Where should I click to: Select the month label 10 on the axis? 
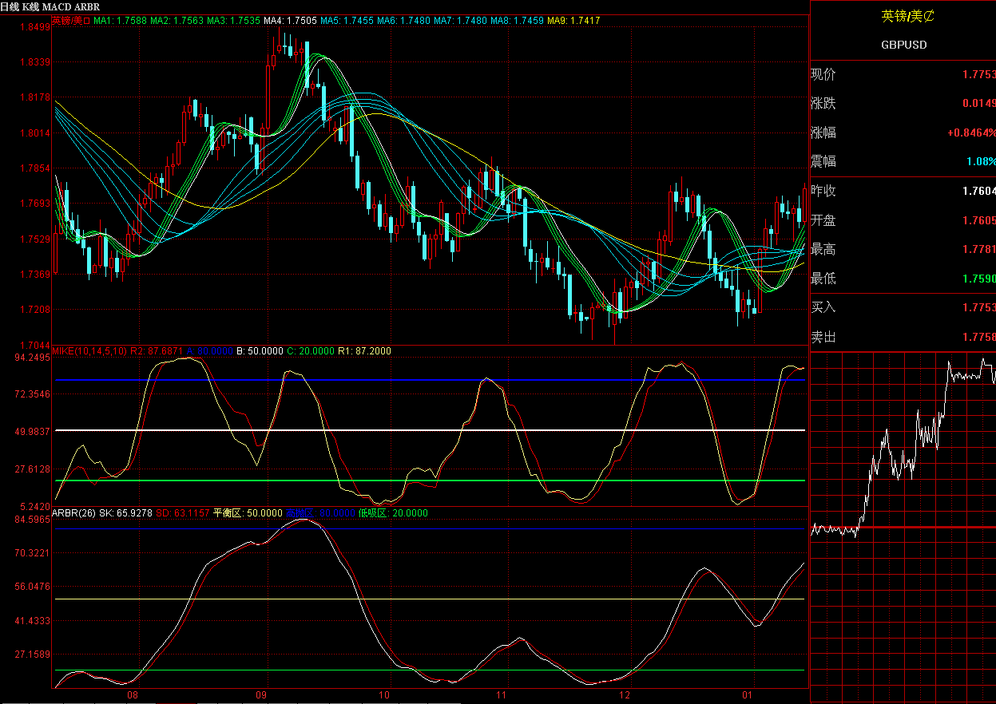pos(384,695)
